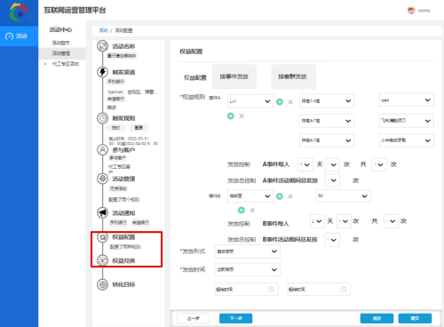Open the 参与客户 person step icon
The image size is (444, 327).
tap(103, 149)
